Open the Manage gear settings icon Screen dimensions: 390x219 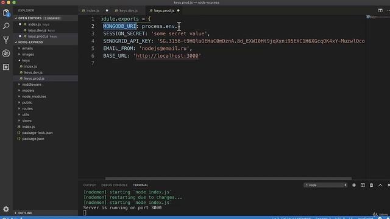click(x=6, y=209)
